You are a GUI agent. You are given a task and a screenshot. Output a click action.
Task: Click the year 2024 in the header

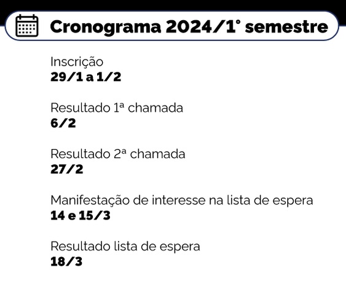(189, 26)
